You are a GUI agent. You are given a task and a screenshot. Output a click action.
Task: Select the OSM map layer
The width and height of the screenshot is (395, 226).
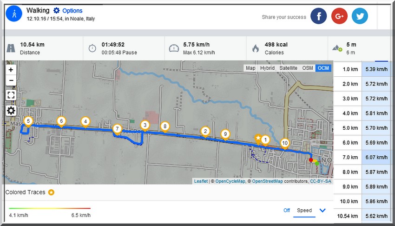(307, 68)
